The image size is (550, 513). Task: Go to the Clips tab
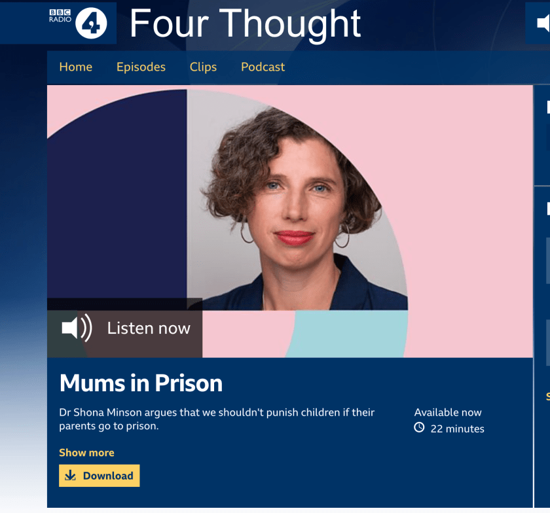(203, 67)
